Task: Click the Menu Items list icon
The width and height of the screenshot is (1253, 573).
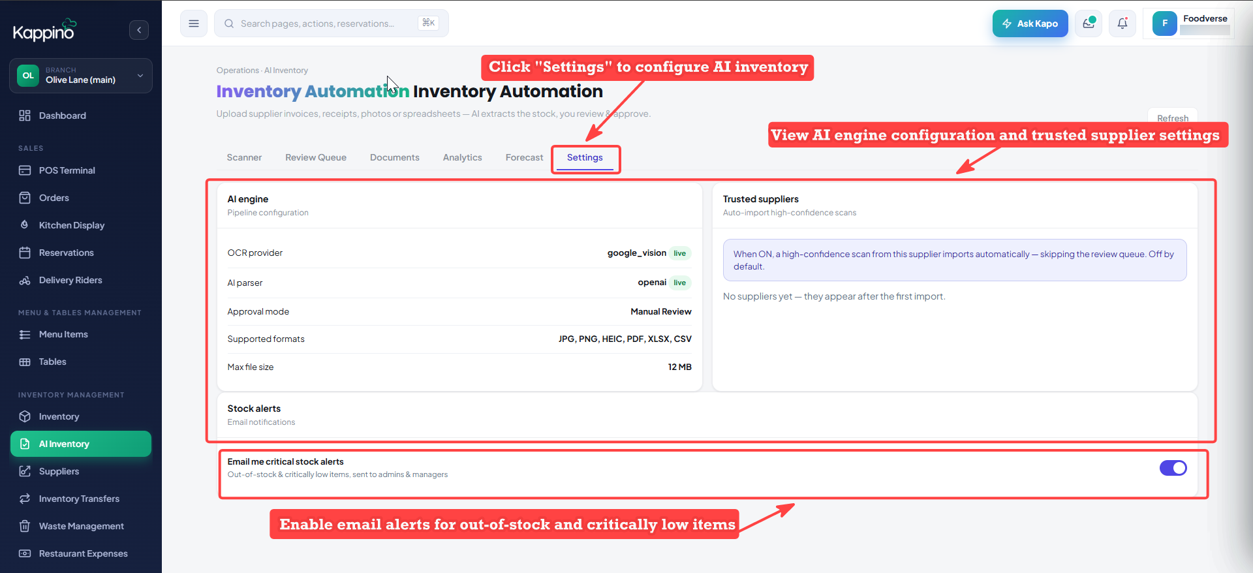Action: (25, 334)
